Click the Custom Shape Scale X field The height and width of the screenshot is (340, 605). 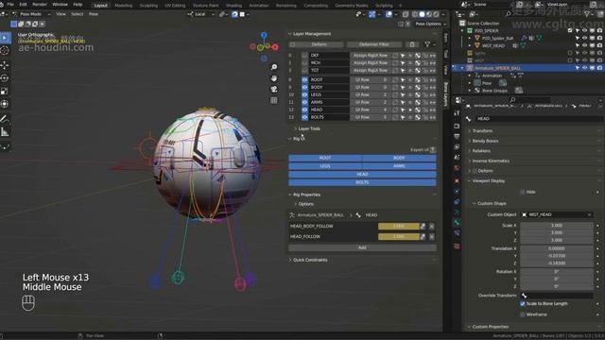(557, 226)
